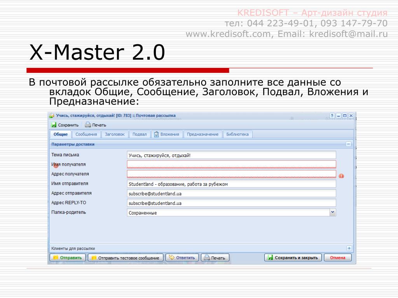Click the Отмена button

(338, 258)
